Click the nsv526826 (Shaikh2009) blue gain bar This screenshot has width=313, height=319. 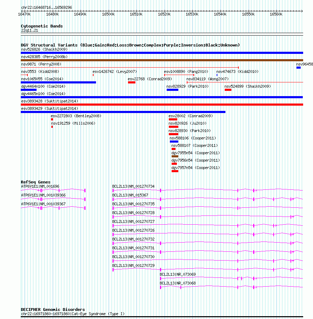pos(162,53)
